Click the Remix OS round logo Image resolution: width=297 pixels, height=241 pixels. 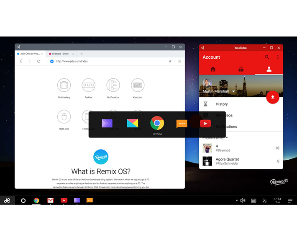point(101,157)
